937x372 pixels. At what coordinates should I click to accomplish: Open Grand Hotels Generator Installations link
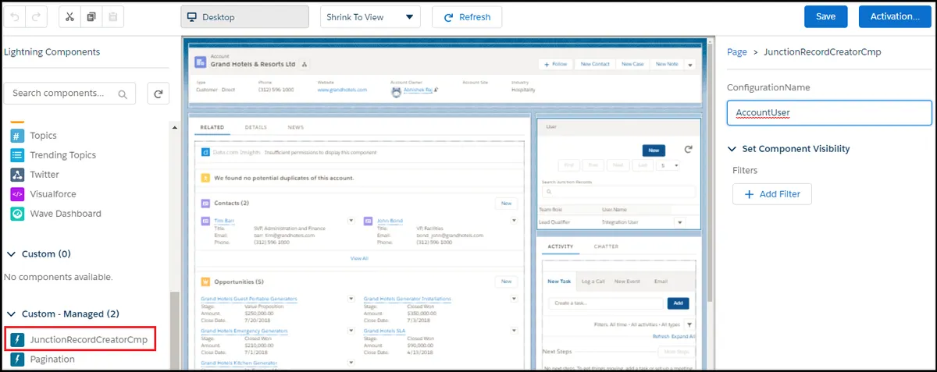click(407, 299)
